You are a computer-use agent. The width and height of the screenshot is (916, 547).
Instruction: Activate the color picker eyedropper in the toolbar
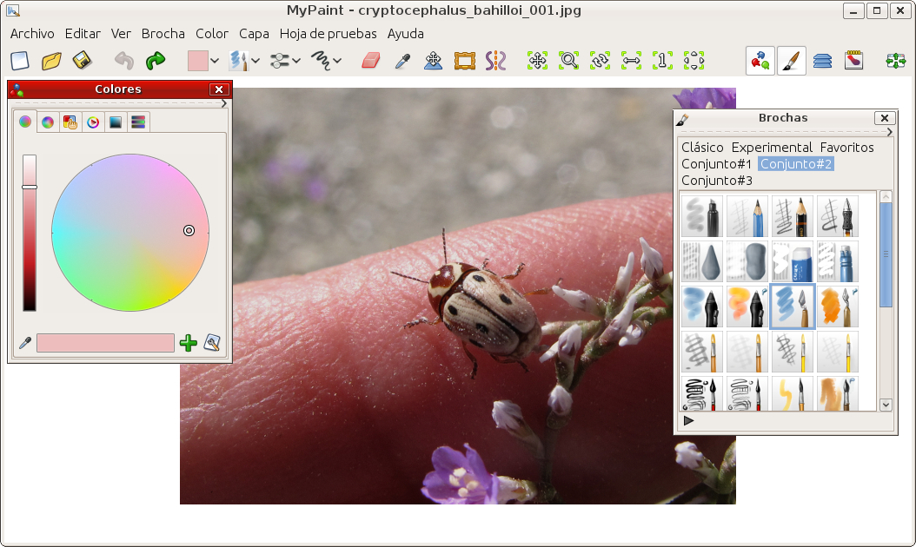pos(402,61)
